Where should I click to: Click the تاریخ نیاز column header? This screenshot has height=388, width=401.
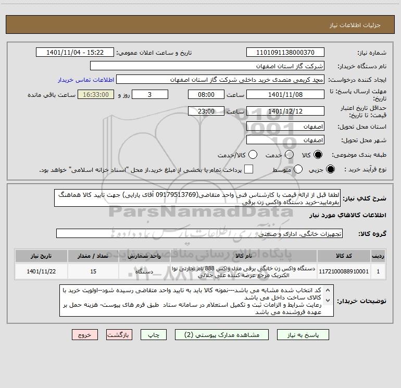pos(41,256)
